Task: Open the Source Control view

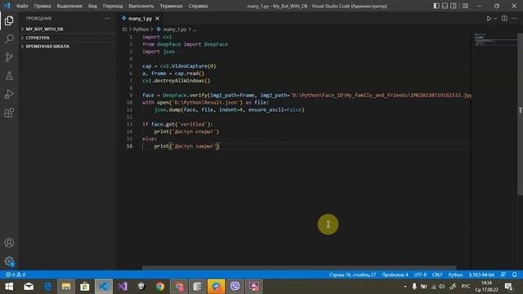Action: point(9,57)
